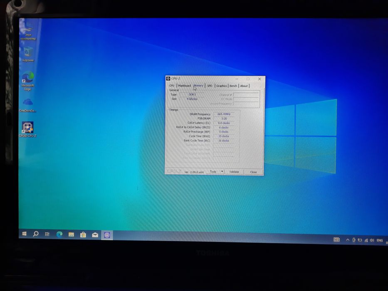Show hidden tray icons chevron
388x291 pixels.
(x=348, y=240)
